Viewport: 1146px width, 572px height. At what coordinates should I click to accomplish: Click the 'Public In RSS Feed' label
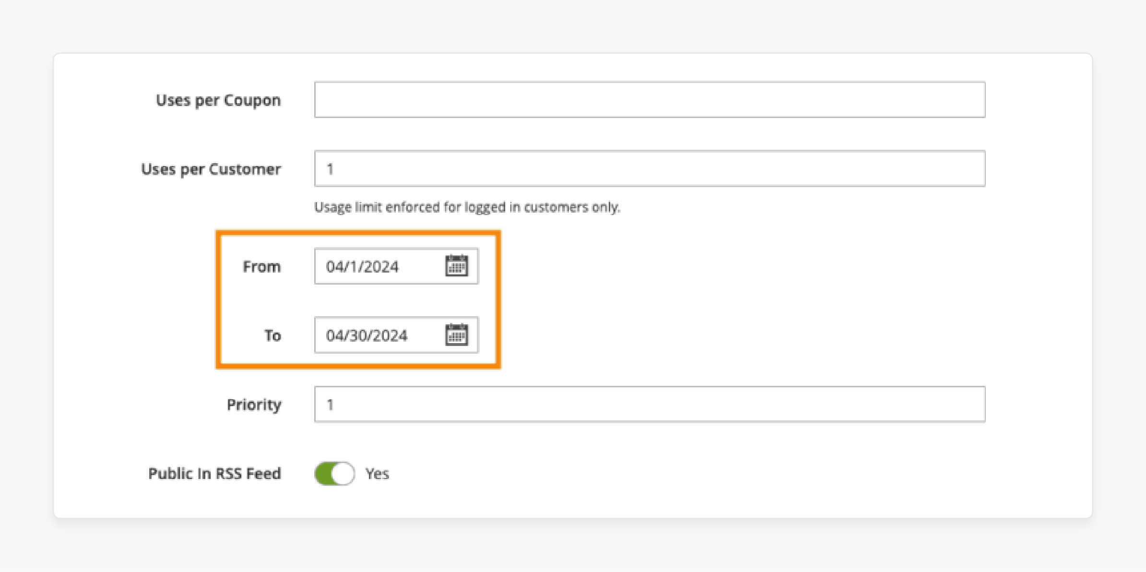[x=214, y=474]
